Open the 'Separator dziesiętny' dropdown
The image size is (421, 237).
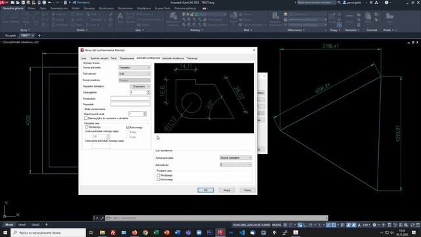(140, 86)
